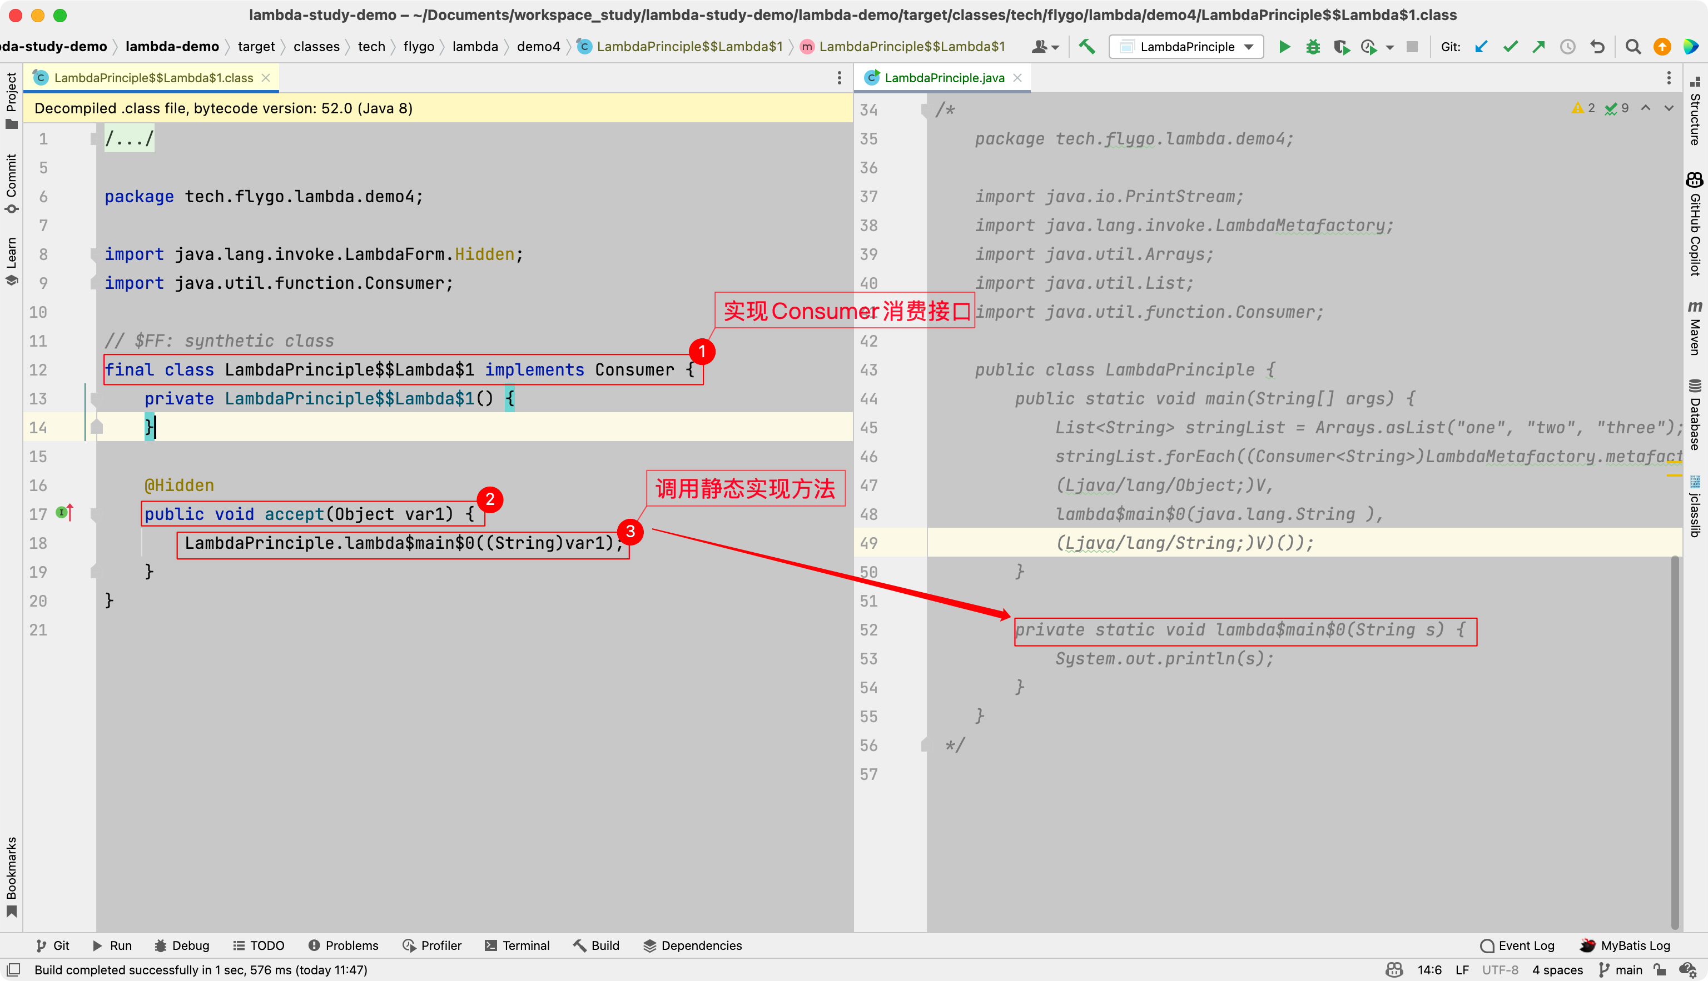Start a debug session

[x=1313, y=47]
